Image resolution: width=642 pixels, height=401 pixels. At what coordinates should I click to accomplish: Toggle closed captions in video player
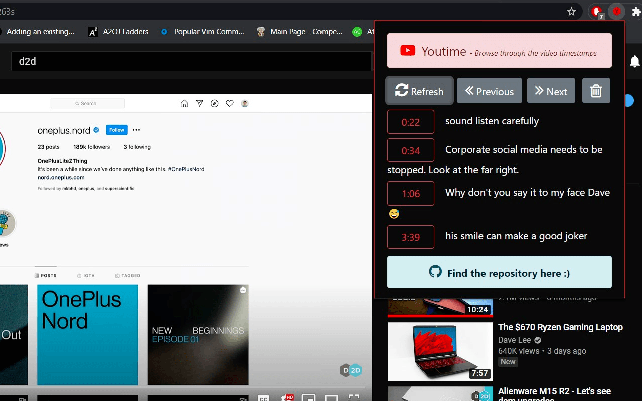pyautogui.click(x=263, y=398)
